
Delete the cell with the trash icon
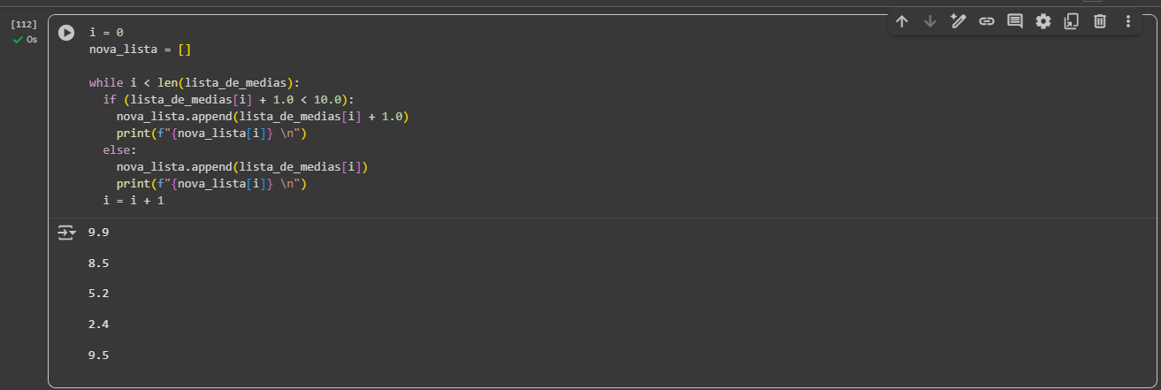click(1100, 21)
